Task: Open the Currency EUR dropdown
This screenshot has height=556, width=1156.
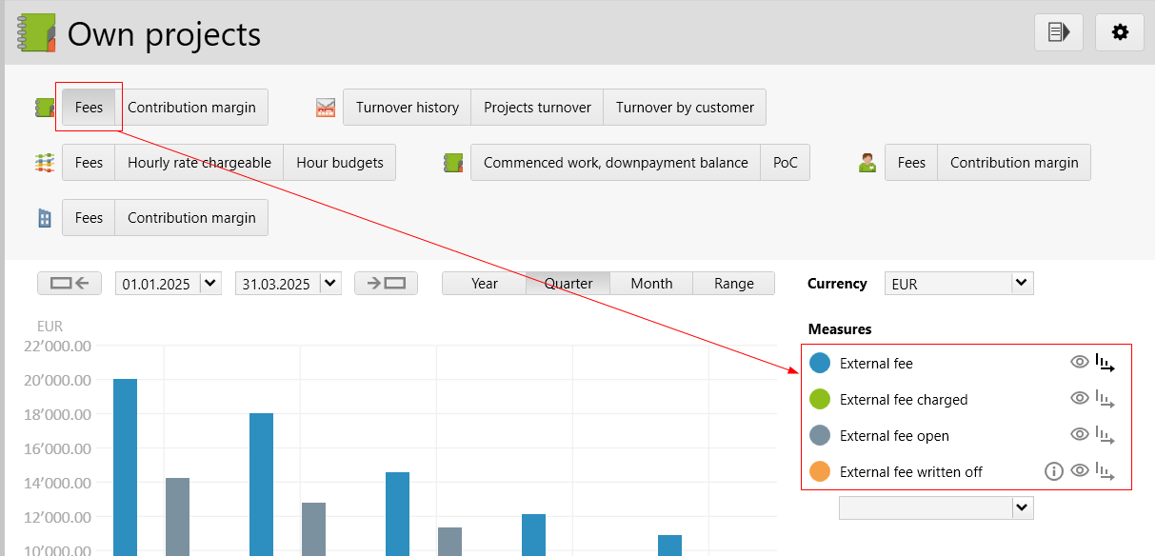Action: click(1022, 283)
